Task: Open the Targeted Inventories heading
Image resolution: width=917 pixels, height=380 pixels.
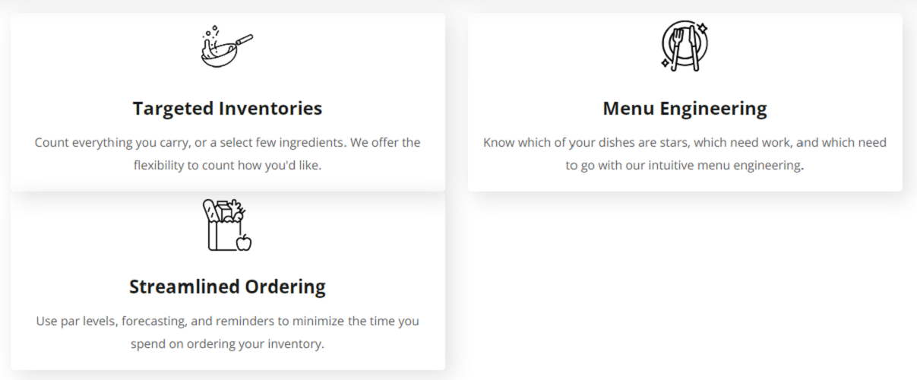Action: (x=227, y=109)
